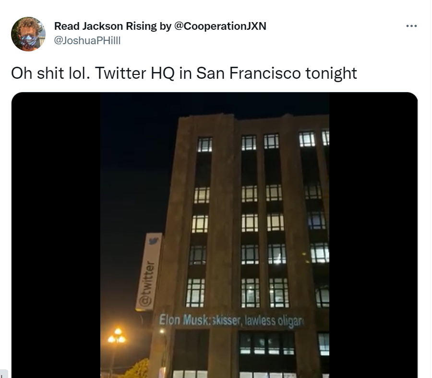Viewport: 432px width, 378px height.
Task: Click the thin vertical scrollbar at right edge
Action: tap(431, 189)
